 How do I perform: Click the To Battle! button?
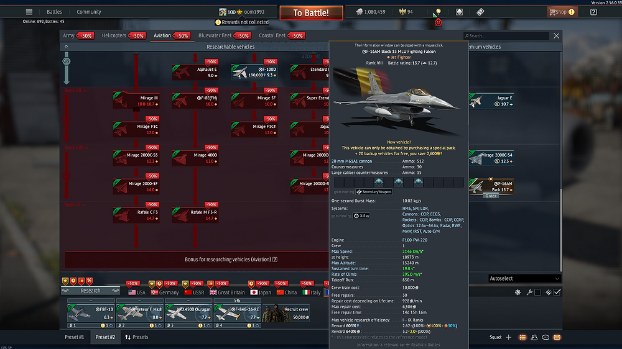click(311, 12)
